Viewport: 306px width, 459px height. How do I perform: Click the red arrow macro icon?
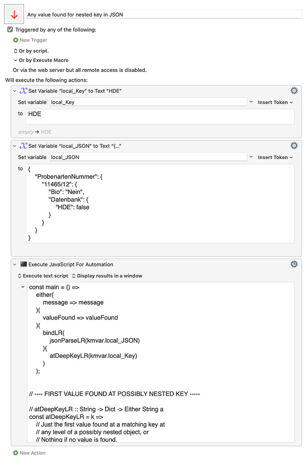[14, 15]
